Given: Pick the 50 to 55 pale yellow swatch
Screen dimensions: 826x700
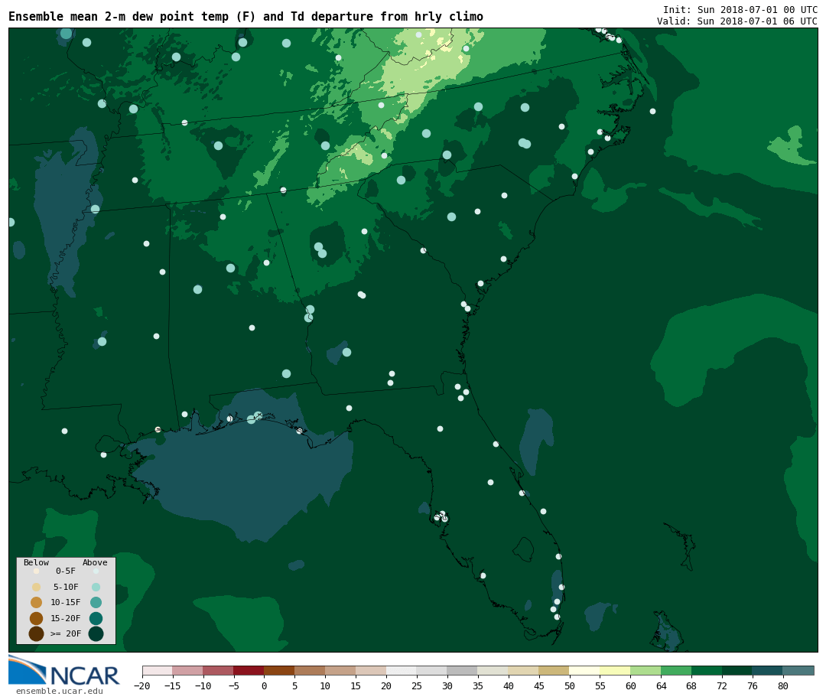Looking at the screenshot, I should [x=585, y=670].
